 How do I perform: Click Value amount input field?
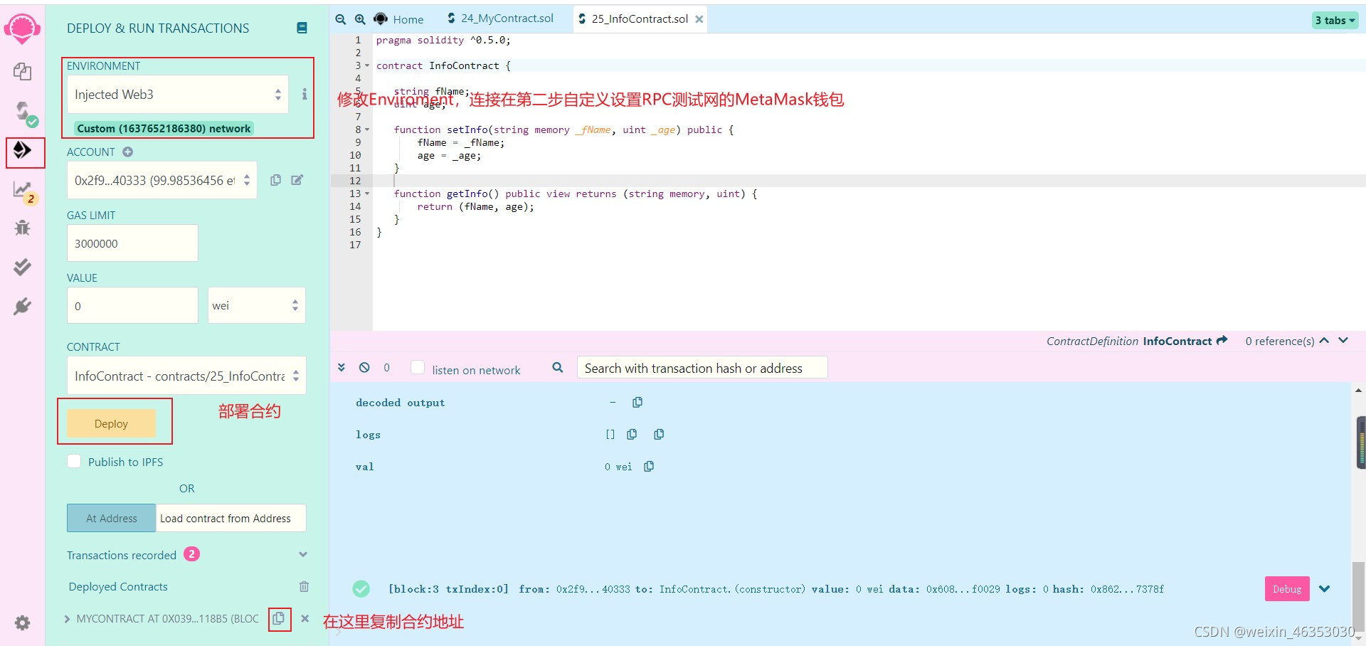point(132,305)
